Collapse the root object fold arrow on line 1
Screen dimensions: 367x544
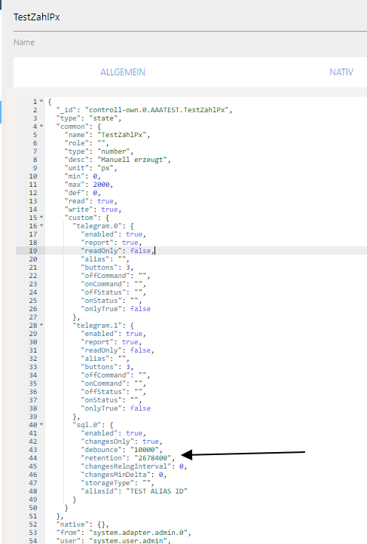41,101
